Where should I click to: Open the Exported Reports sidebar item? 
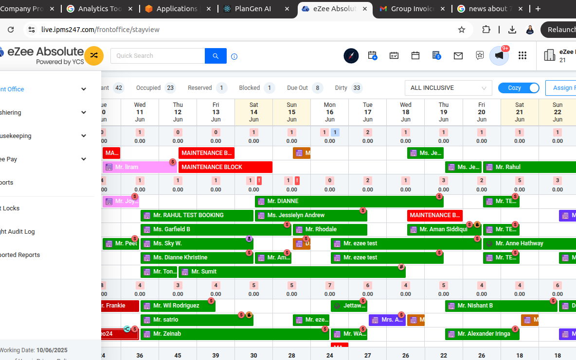click(20, 255)
